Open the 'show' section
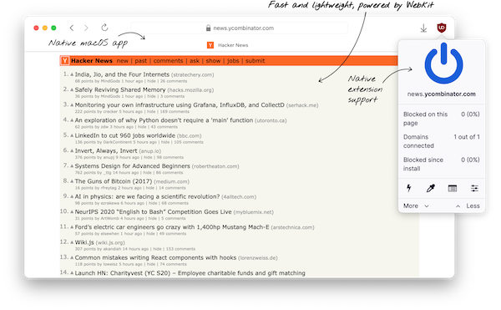This screenshot has width=501, height=310. pyautogui.click(x=213, y=61)
